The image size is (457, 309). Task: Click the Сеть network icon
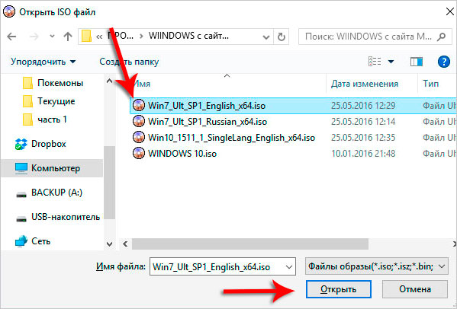[21, 241]
